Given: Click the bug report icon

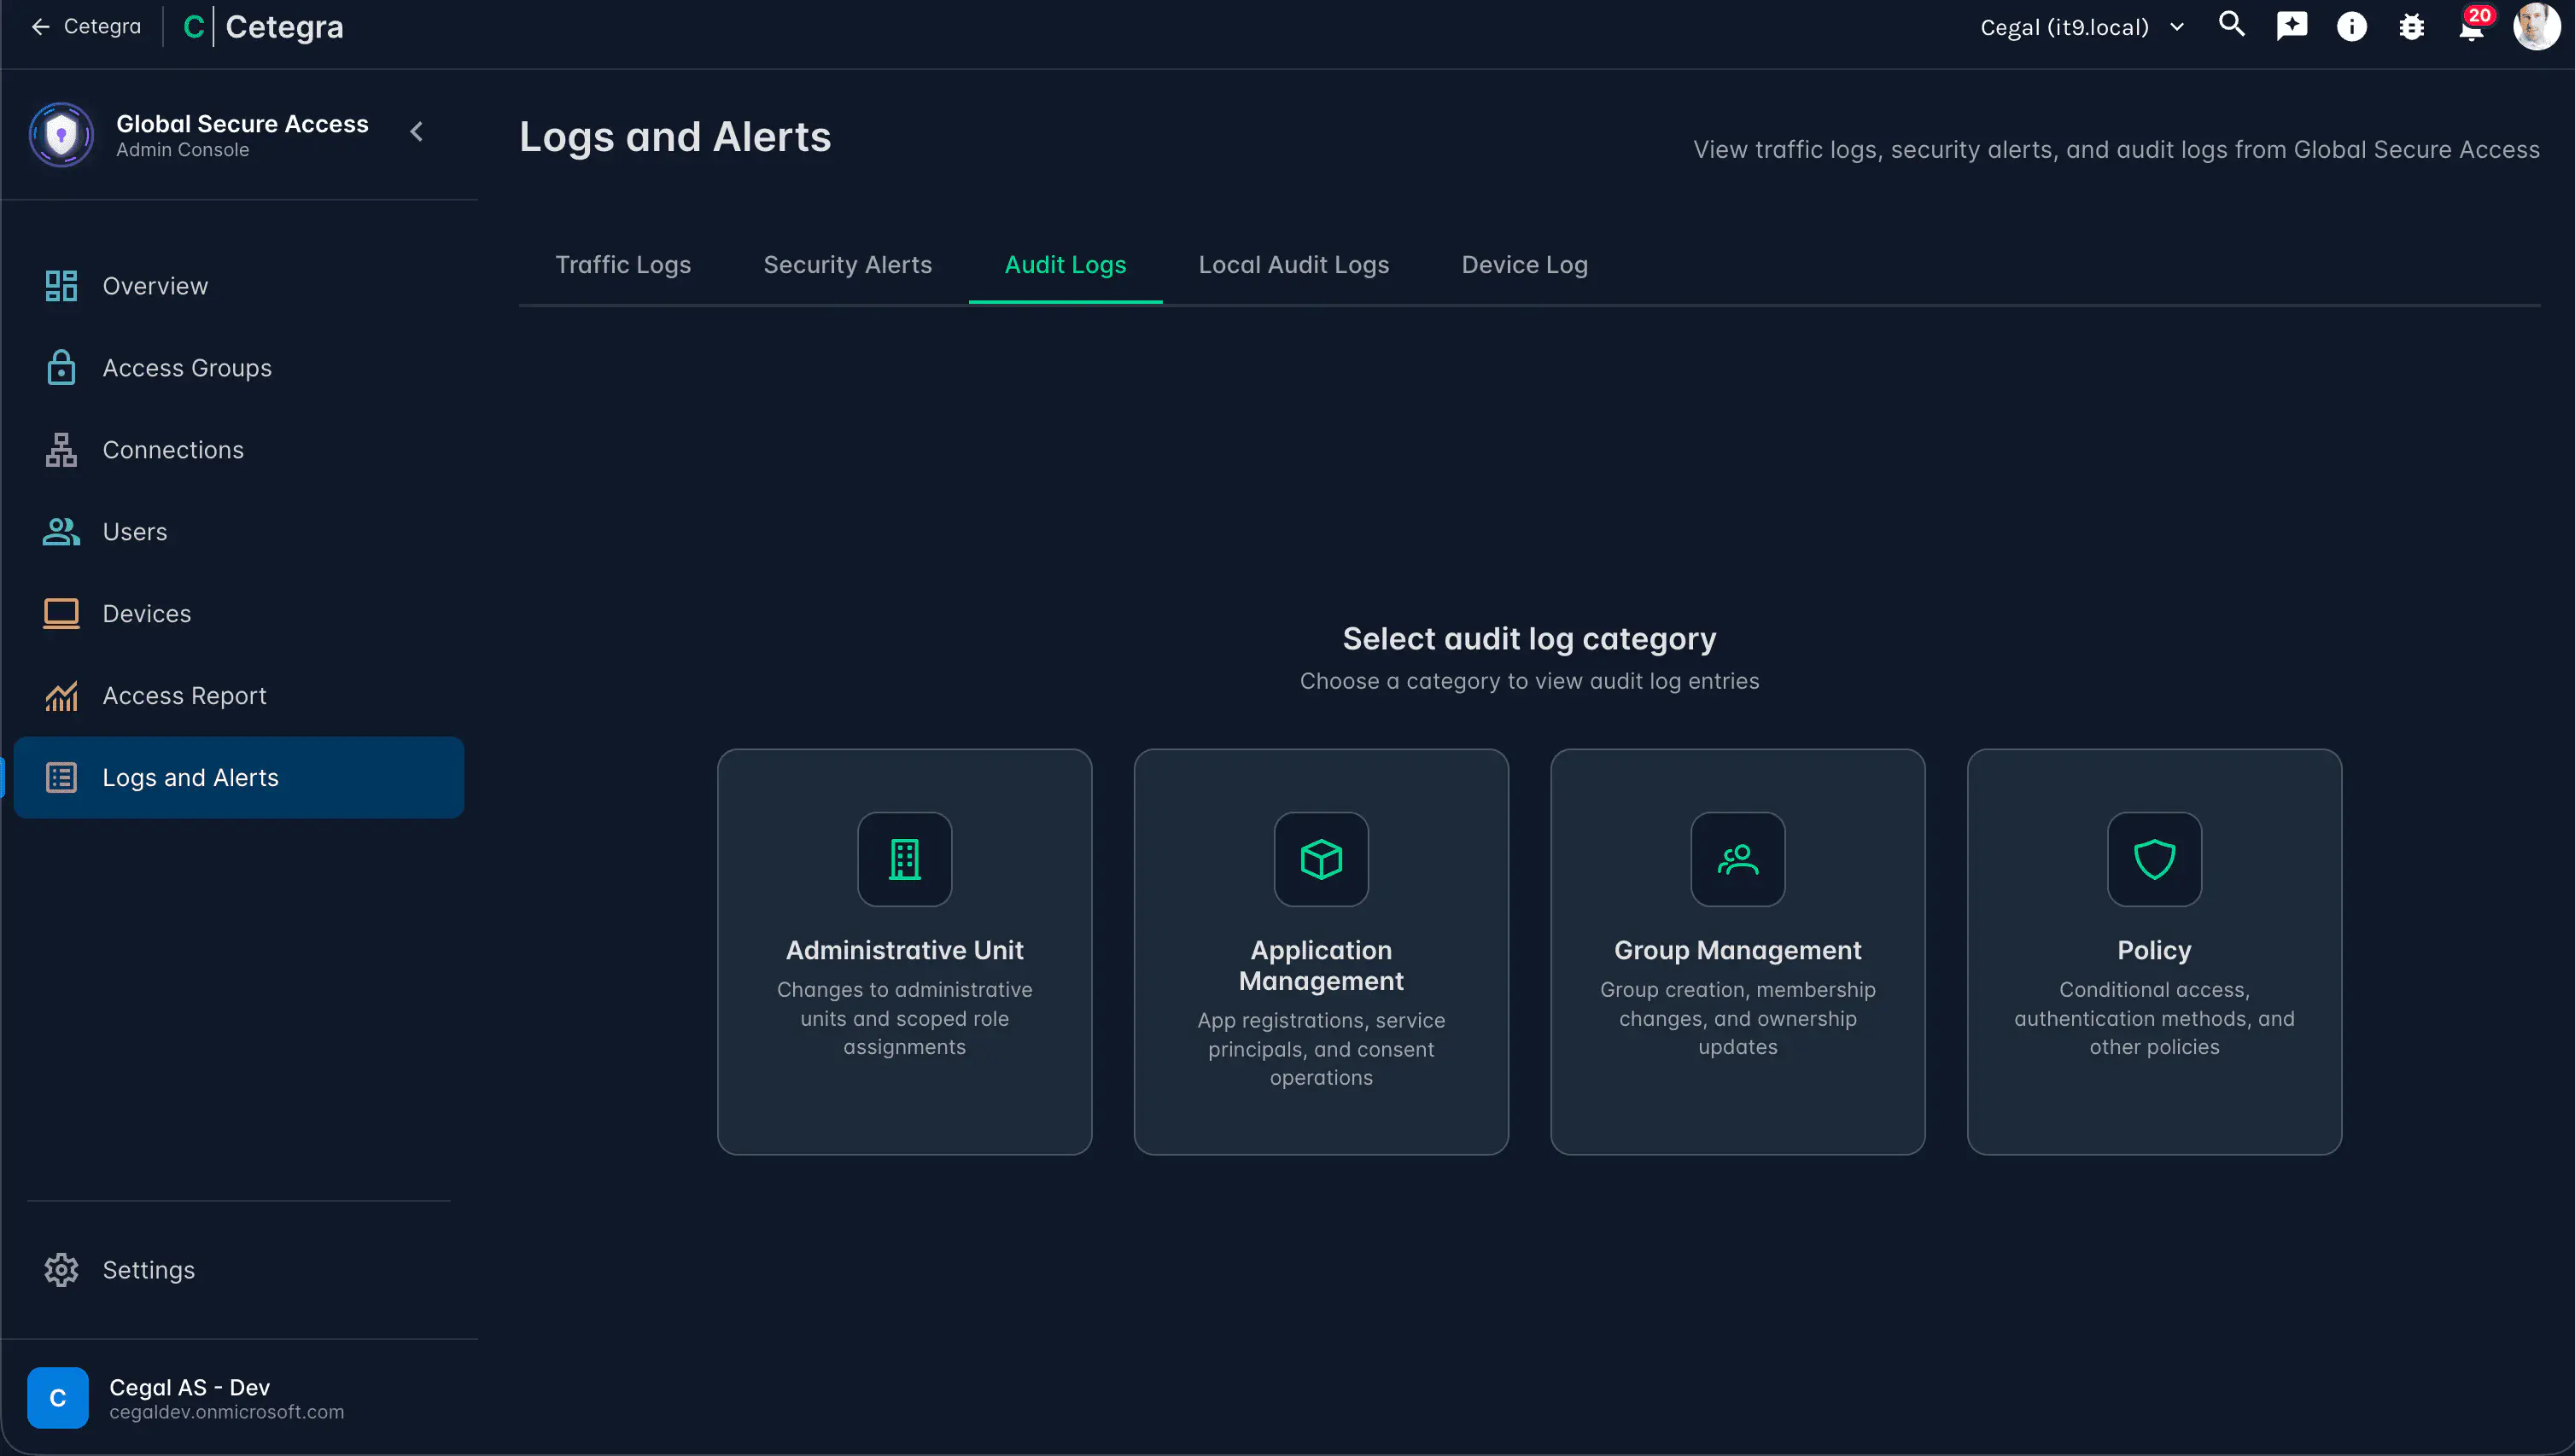Looking at the screenshot, I should (2412, 26).
